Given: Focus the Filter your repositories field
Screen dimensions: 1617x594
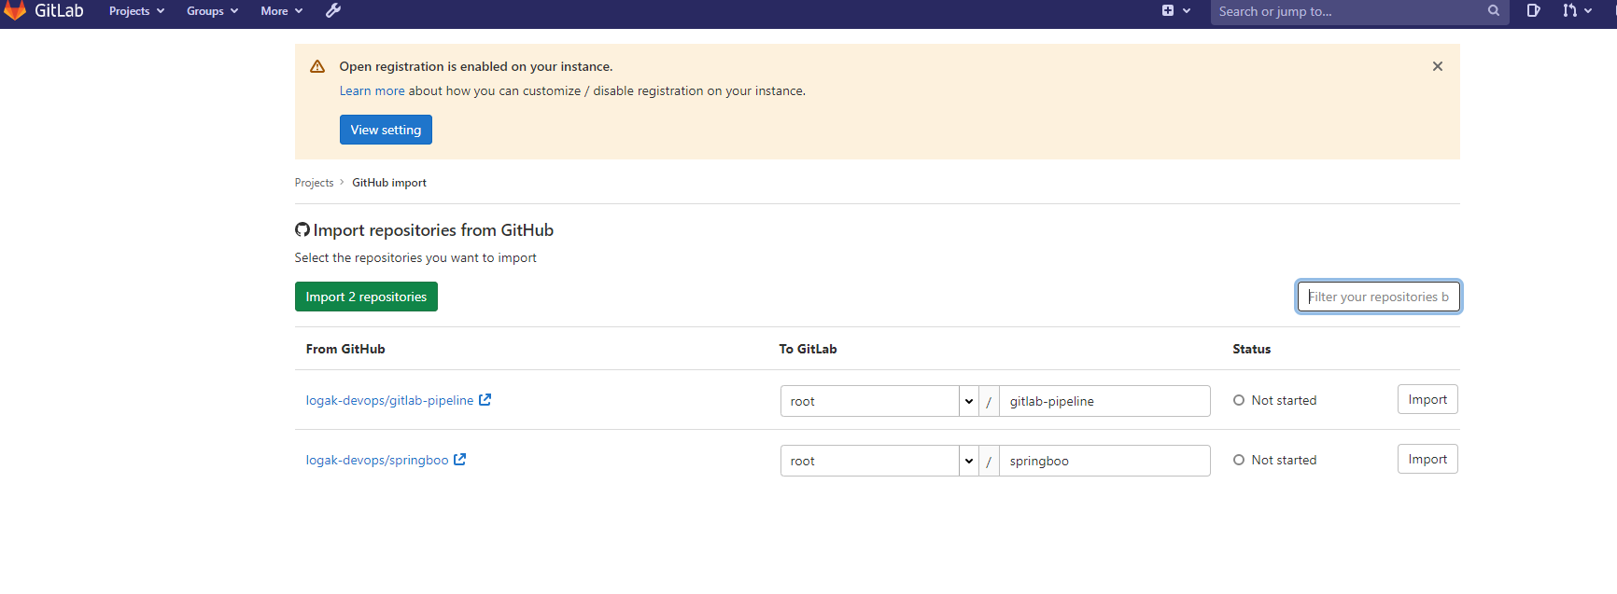Looking at the screenshot, I should (1378, 297).
